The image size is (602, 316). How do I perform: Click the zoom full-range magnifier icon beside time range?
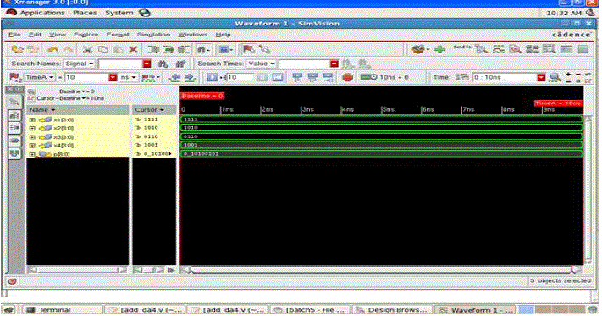point(555,78)
